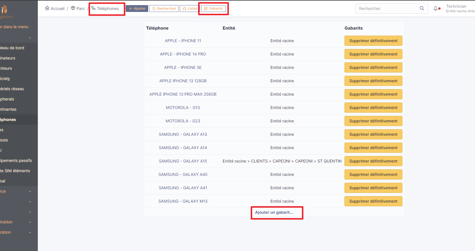
Task: Open the MOTOROLA - G23 template
Action: [x=183, y=121]
